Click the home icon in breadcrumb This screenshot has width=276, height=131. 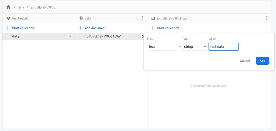point(8,7)
